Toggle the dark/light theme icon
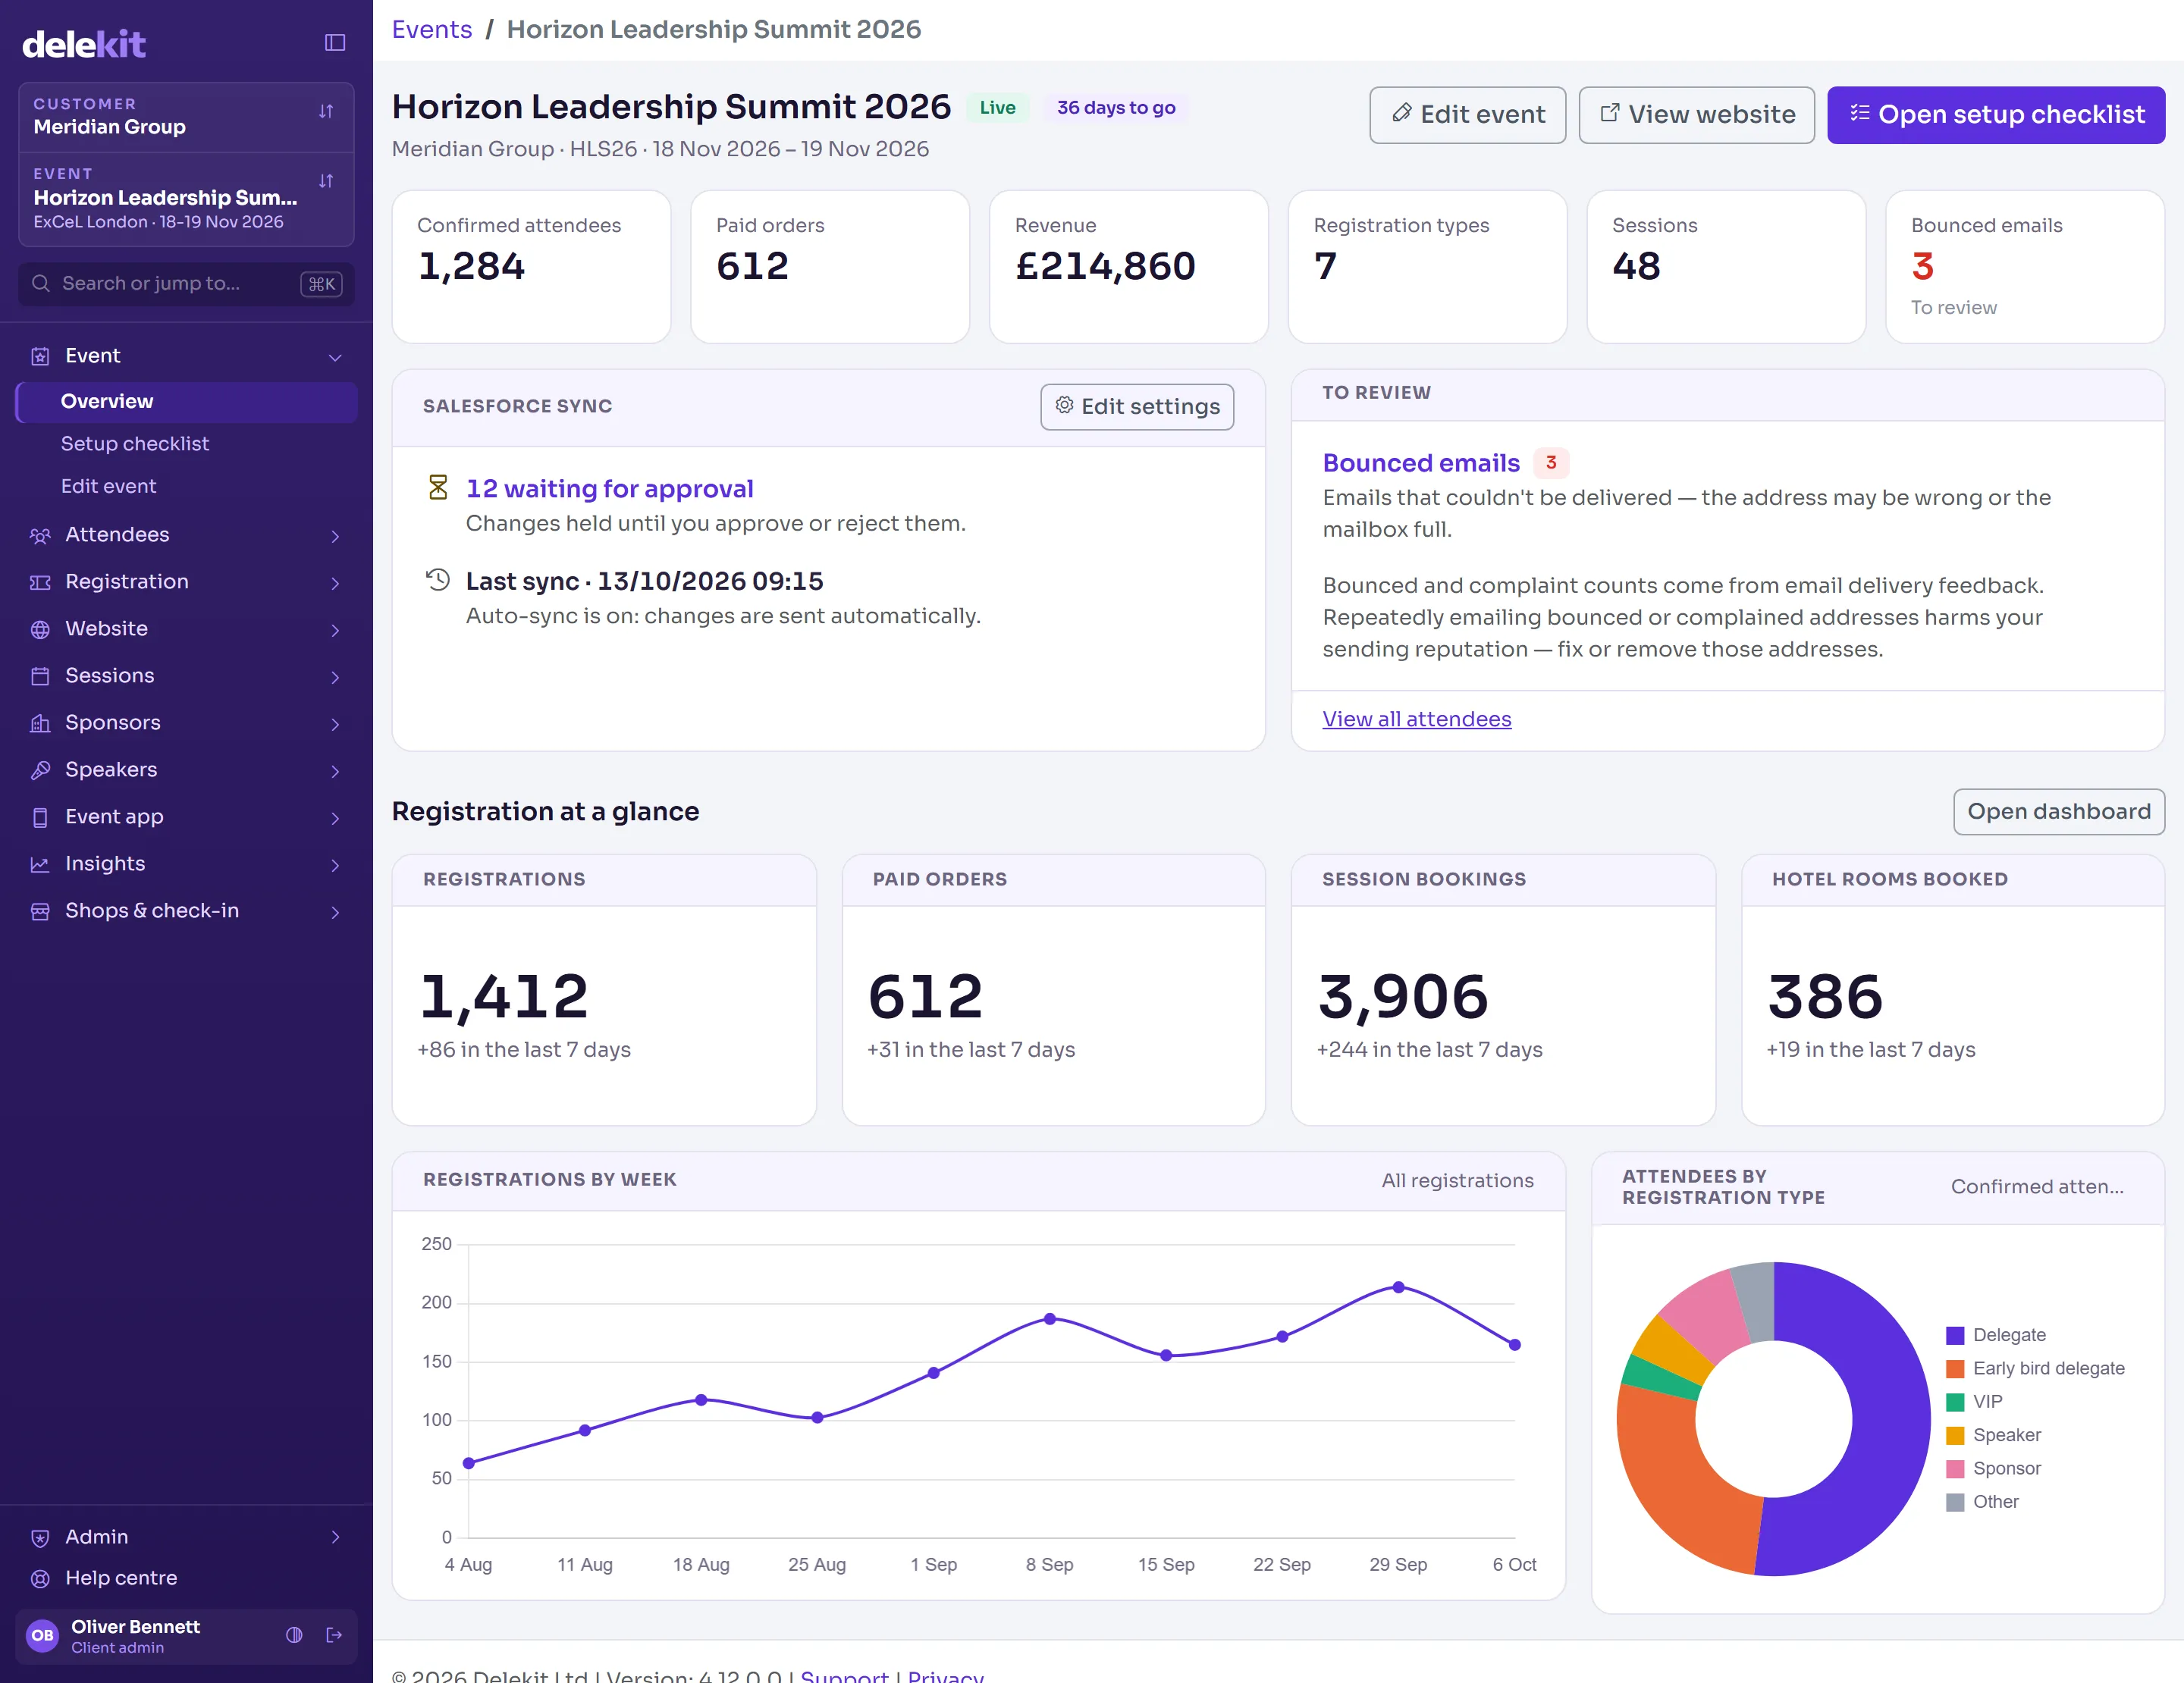The width and height of the screenshot is (2184, 1683). pos(294,1636)
